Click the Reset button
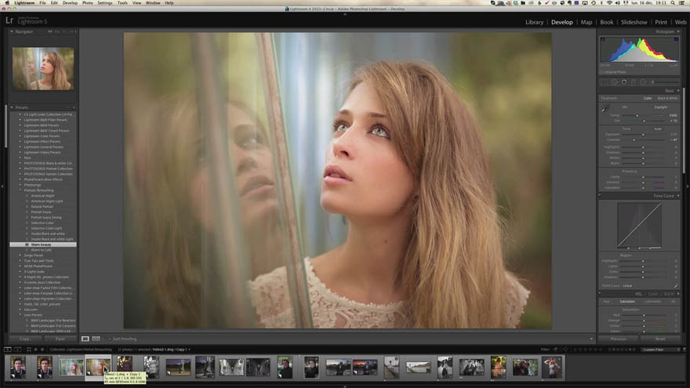Screen dimensions: 690x388 point(660,339)
